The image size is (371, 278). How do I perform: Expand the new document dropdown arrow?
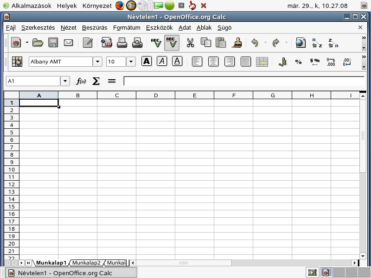tap(27, 43)
